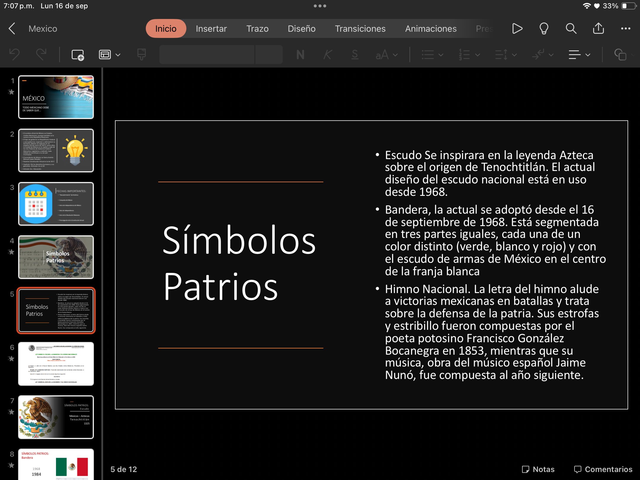This screenshot has width=640, height=480.
Task: Click the Escudo bullet paragraph
Action: (490, 174)
